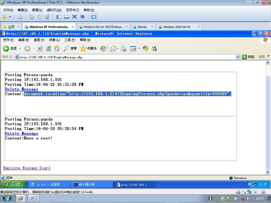Open edit dropdown arrow in IE toolbar

tap(139, 49)
